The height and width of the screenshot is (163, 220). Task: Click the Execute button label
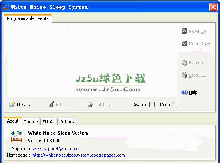197,63
